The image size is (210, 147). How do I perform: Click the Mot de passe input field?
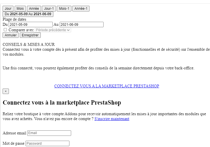pyautogui.click(x=47, y=143)
